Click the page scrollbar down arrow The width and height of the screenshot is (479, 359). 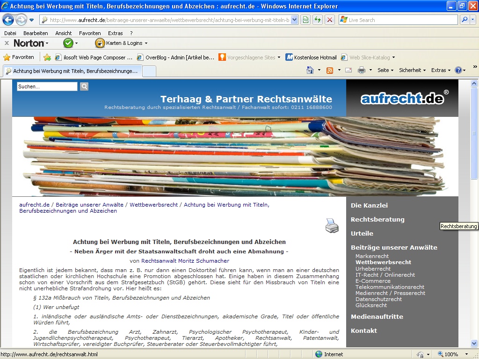[x=474, y=344]
